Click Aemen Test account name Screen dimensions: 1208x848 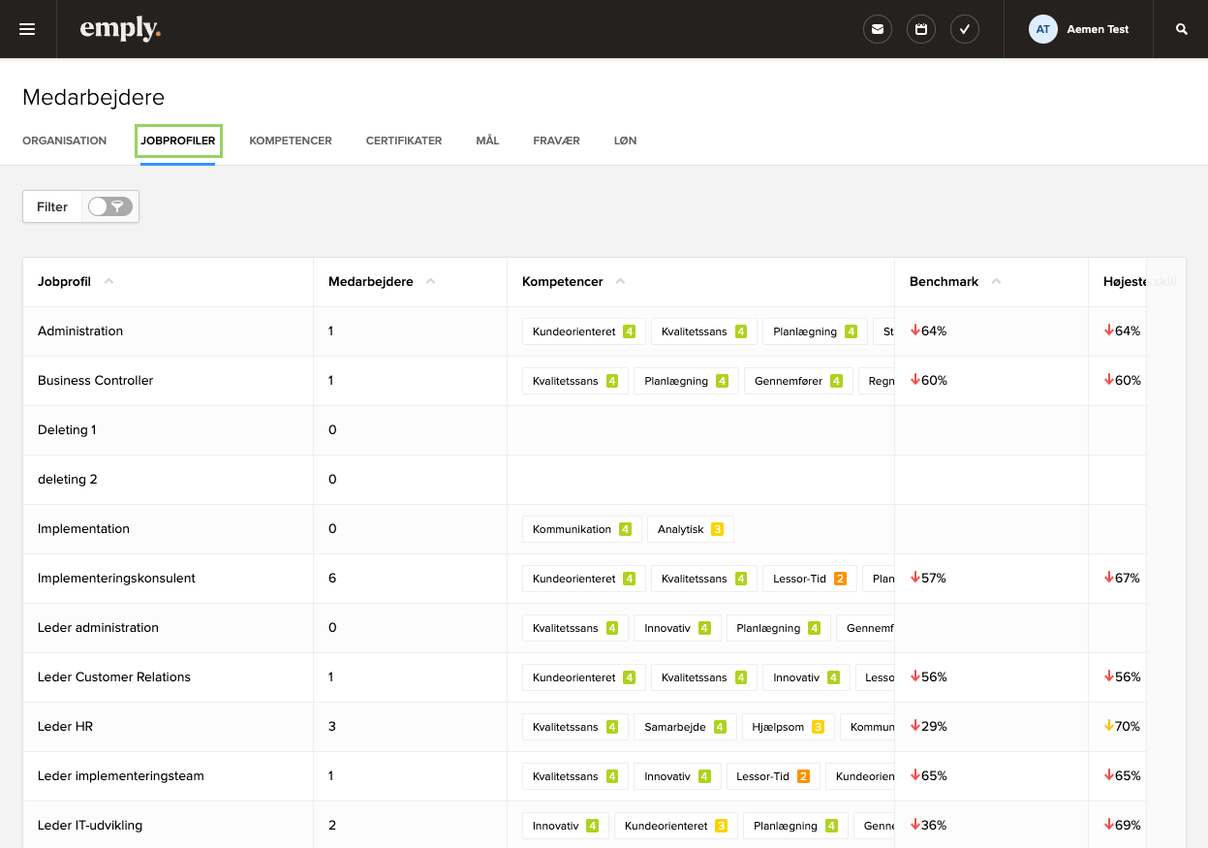(1097, 28)
